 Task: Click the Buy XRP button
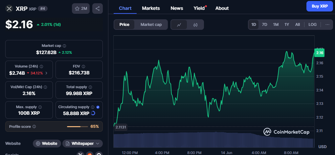320,6
